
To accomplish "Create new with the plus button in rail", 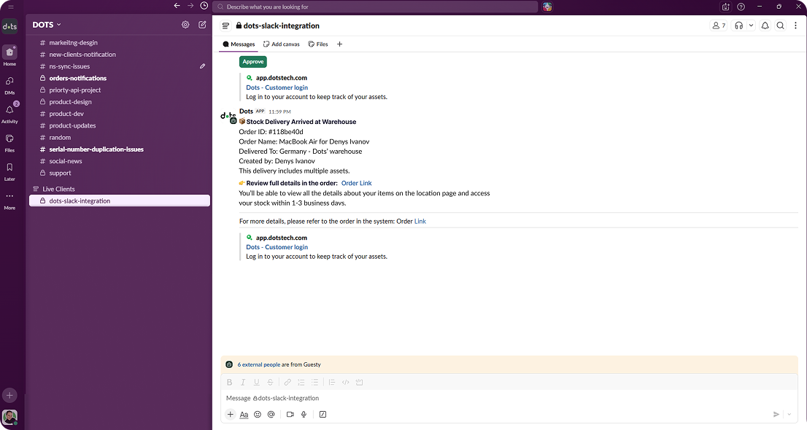I will click(x=9, y=395).
